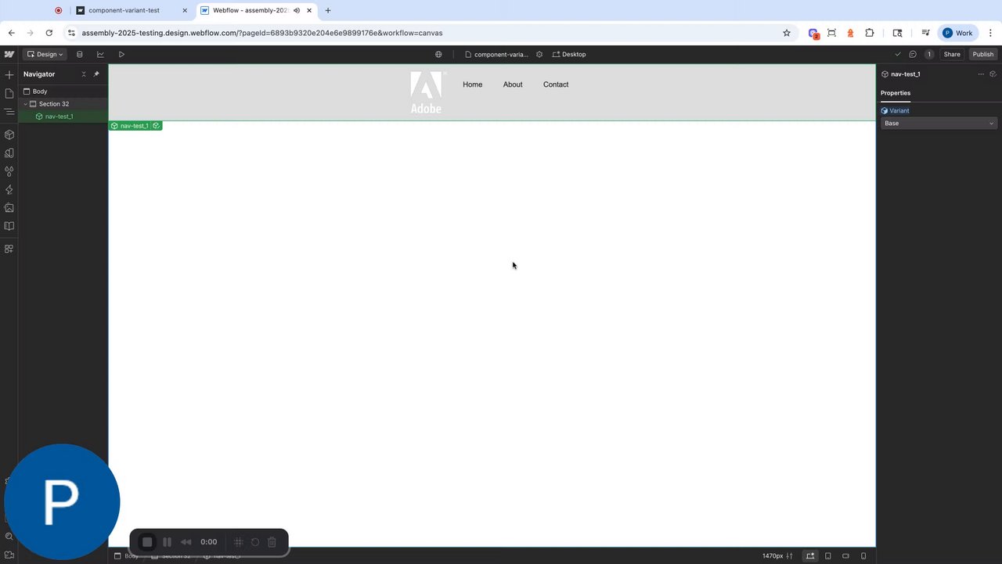Click the Variant property label
Image resolution: width=1002 pixels, height=564 pixels.
click(x=899, y=111)
